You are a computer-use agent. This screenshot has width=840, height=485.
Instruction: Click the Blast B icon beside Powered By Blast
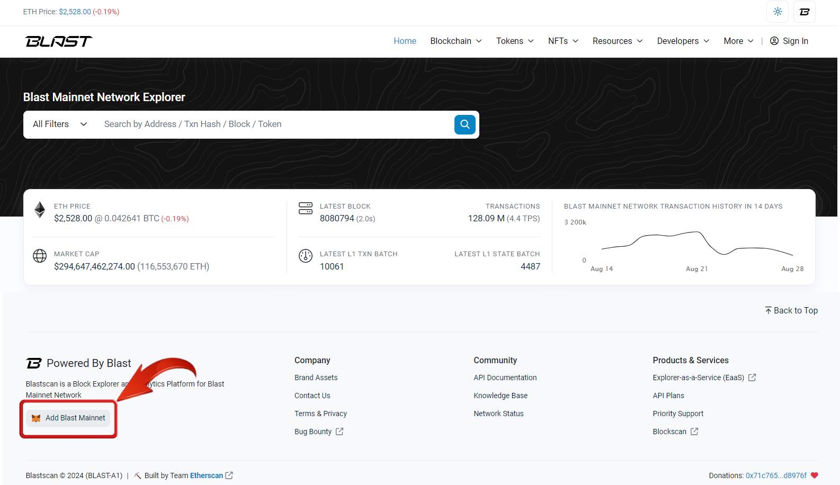[34, 363]
